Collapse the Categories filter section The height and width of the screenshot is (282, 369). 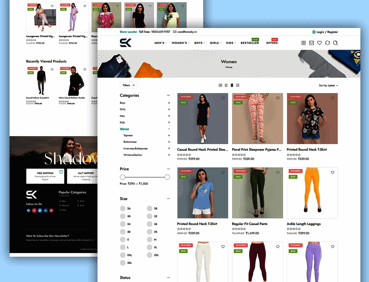[169, 96]
